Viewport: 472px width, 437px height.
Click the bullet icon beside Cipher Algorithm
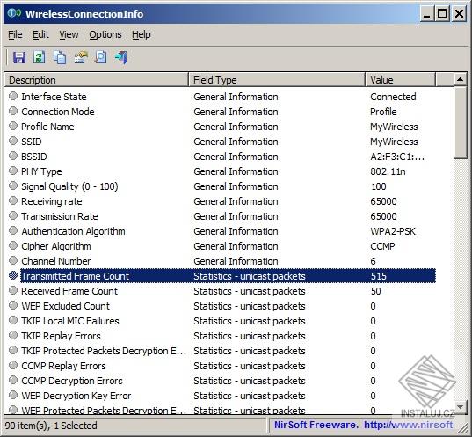13,245
